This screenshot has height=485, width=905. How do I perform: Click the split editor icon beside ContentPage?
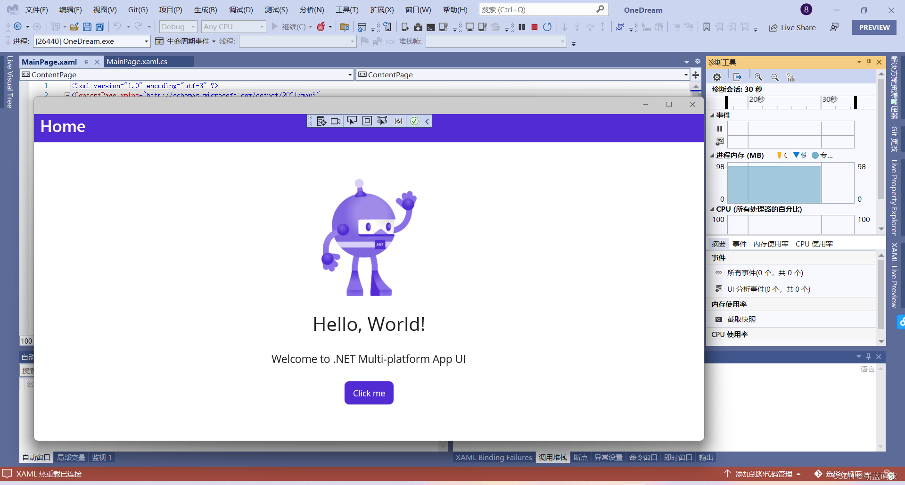[x=696, y=74]
